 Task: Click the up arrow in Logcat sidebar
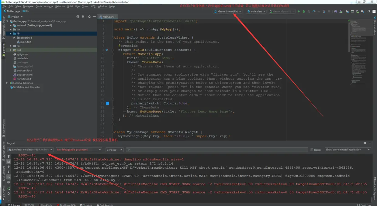[9, 167]
